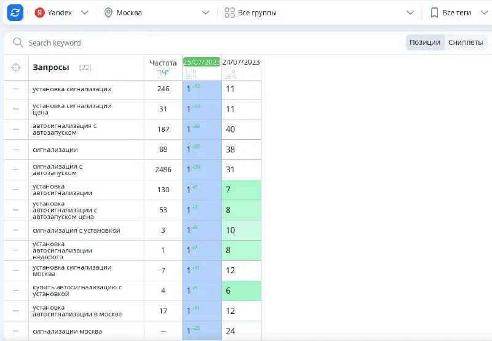Click frequency value 187
This screenshot has height=341, width=492.
pos(163,129)
